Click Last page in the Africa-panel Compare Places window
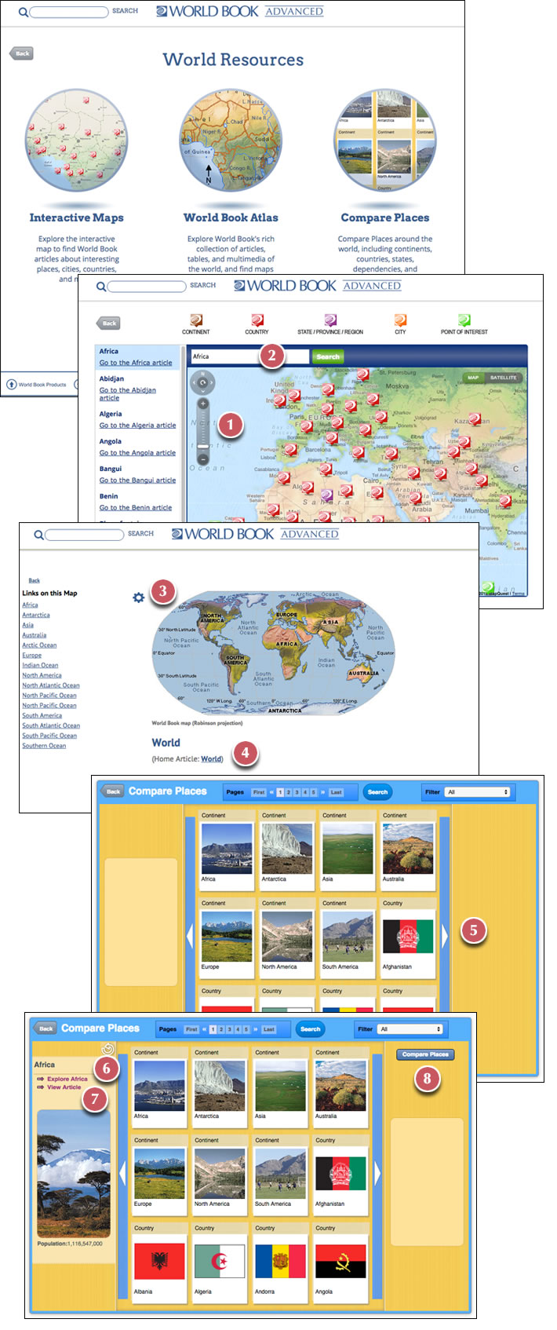 (x=269, y=1029)
